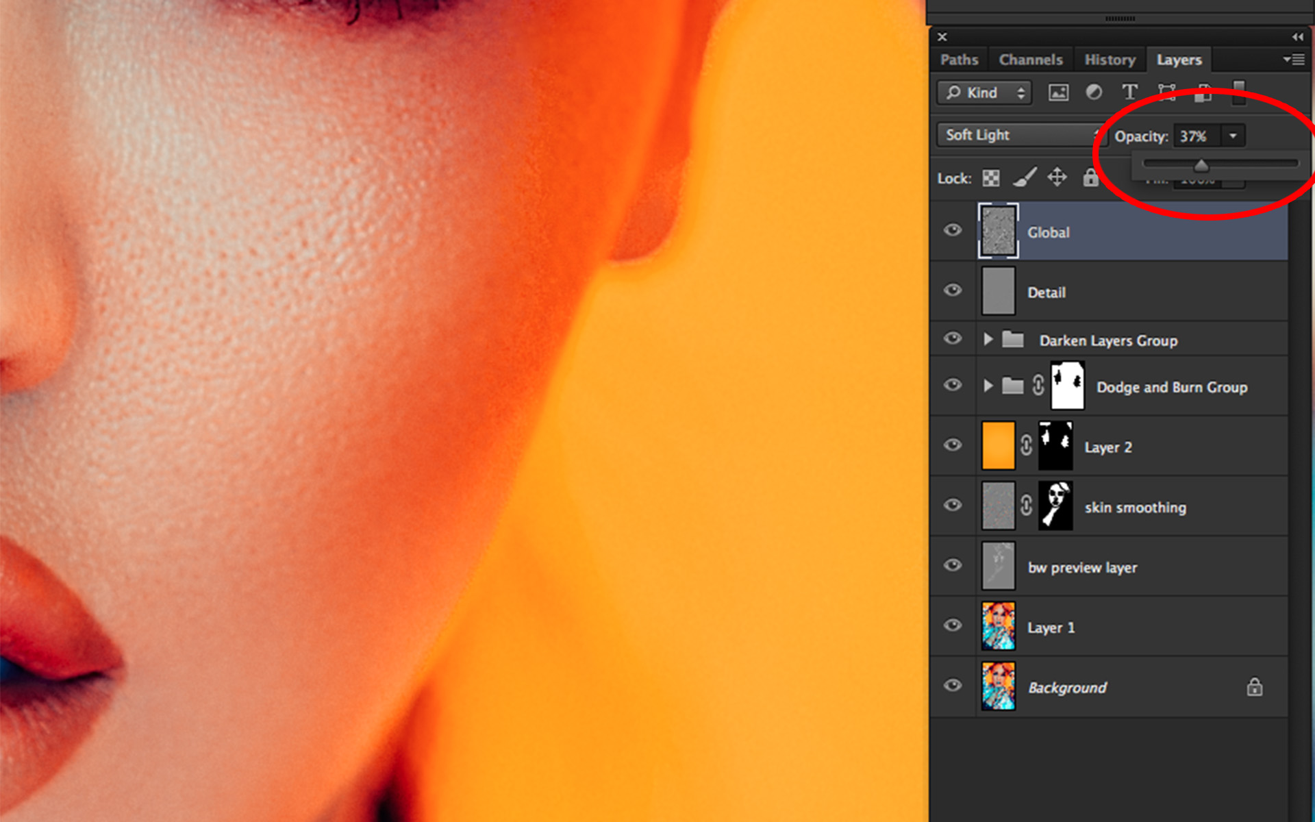Click Background layer image thumbnail
Viewport: 1315px width, 822px height.
click(x=999, y=686)
